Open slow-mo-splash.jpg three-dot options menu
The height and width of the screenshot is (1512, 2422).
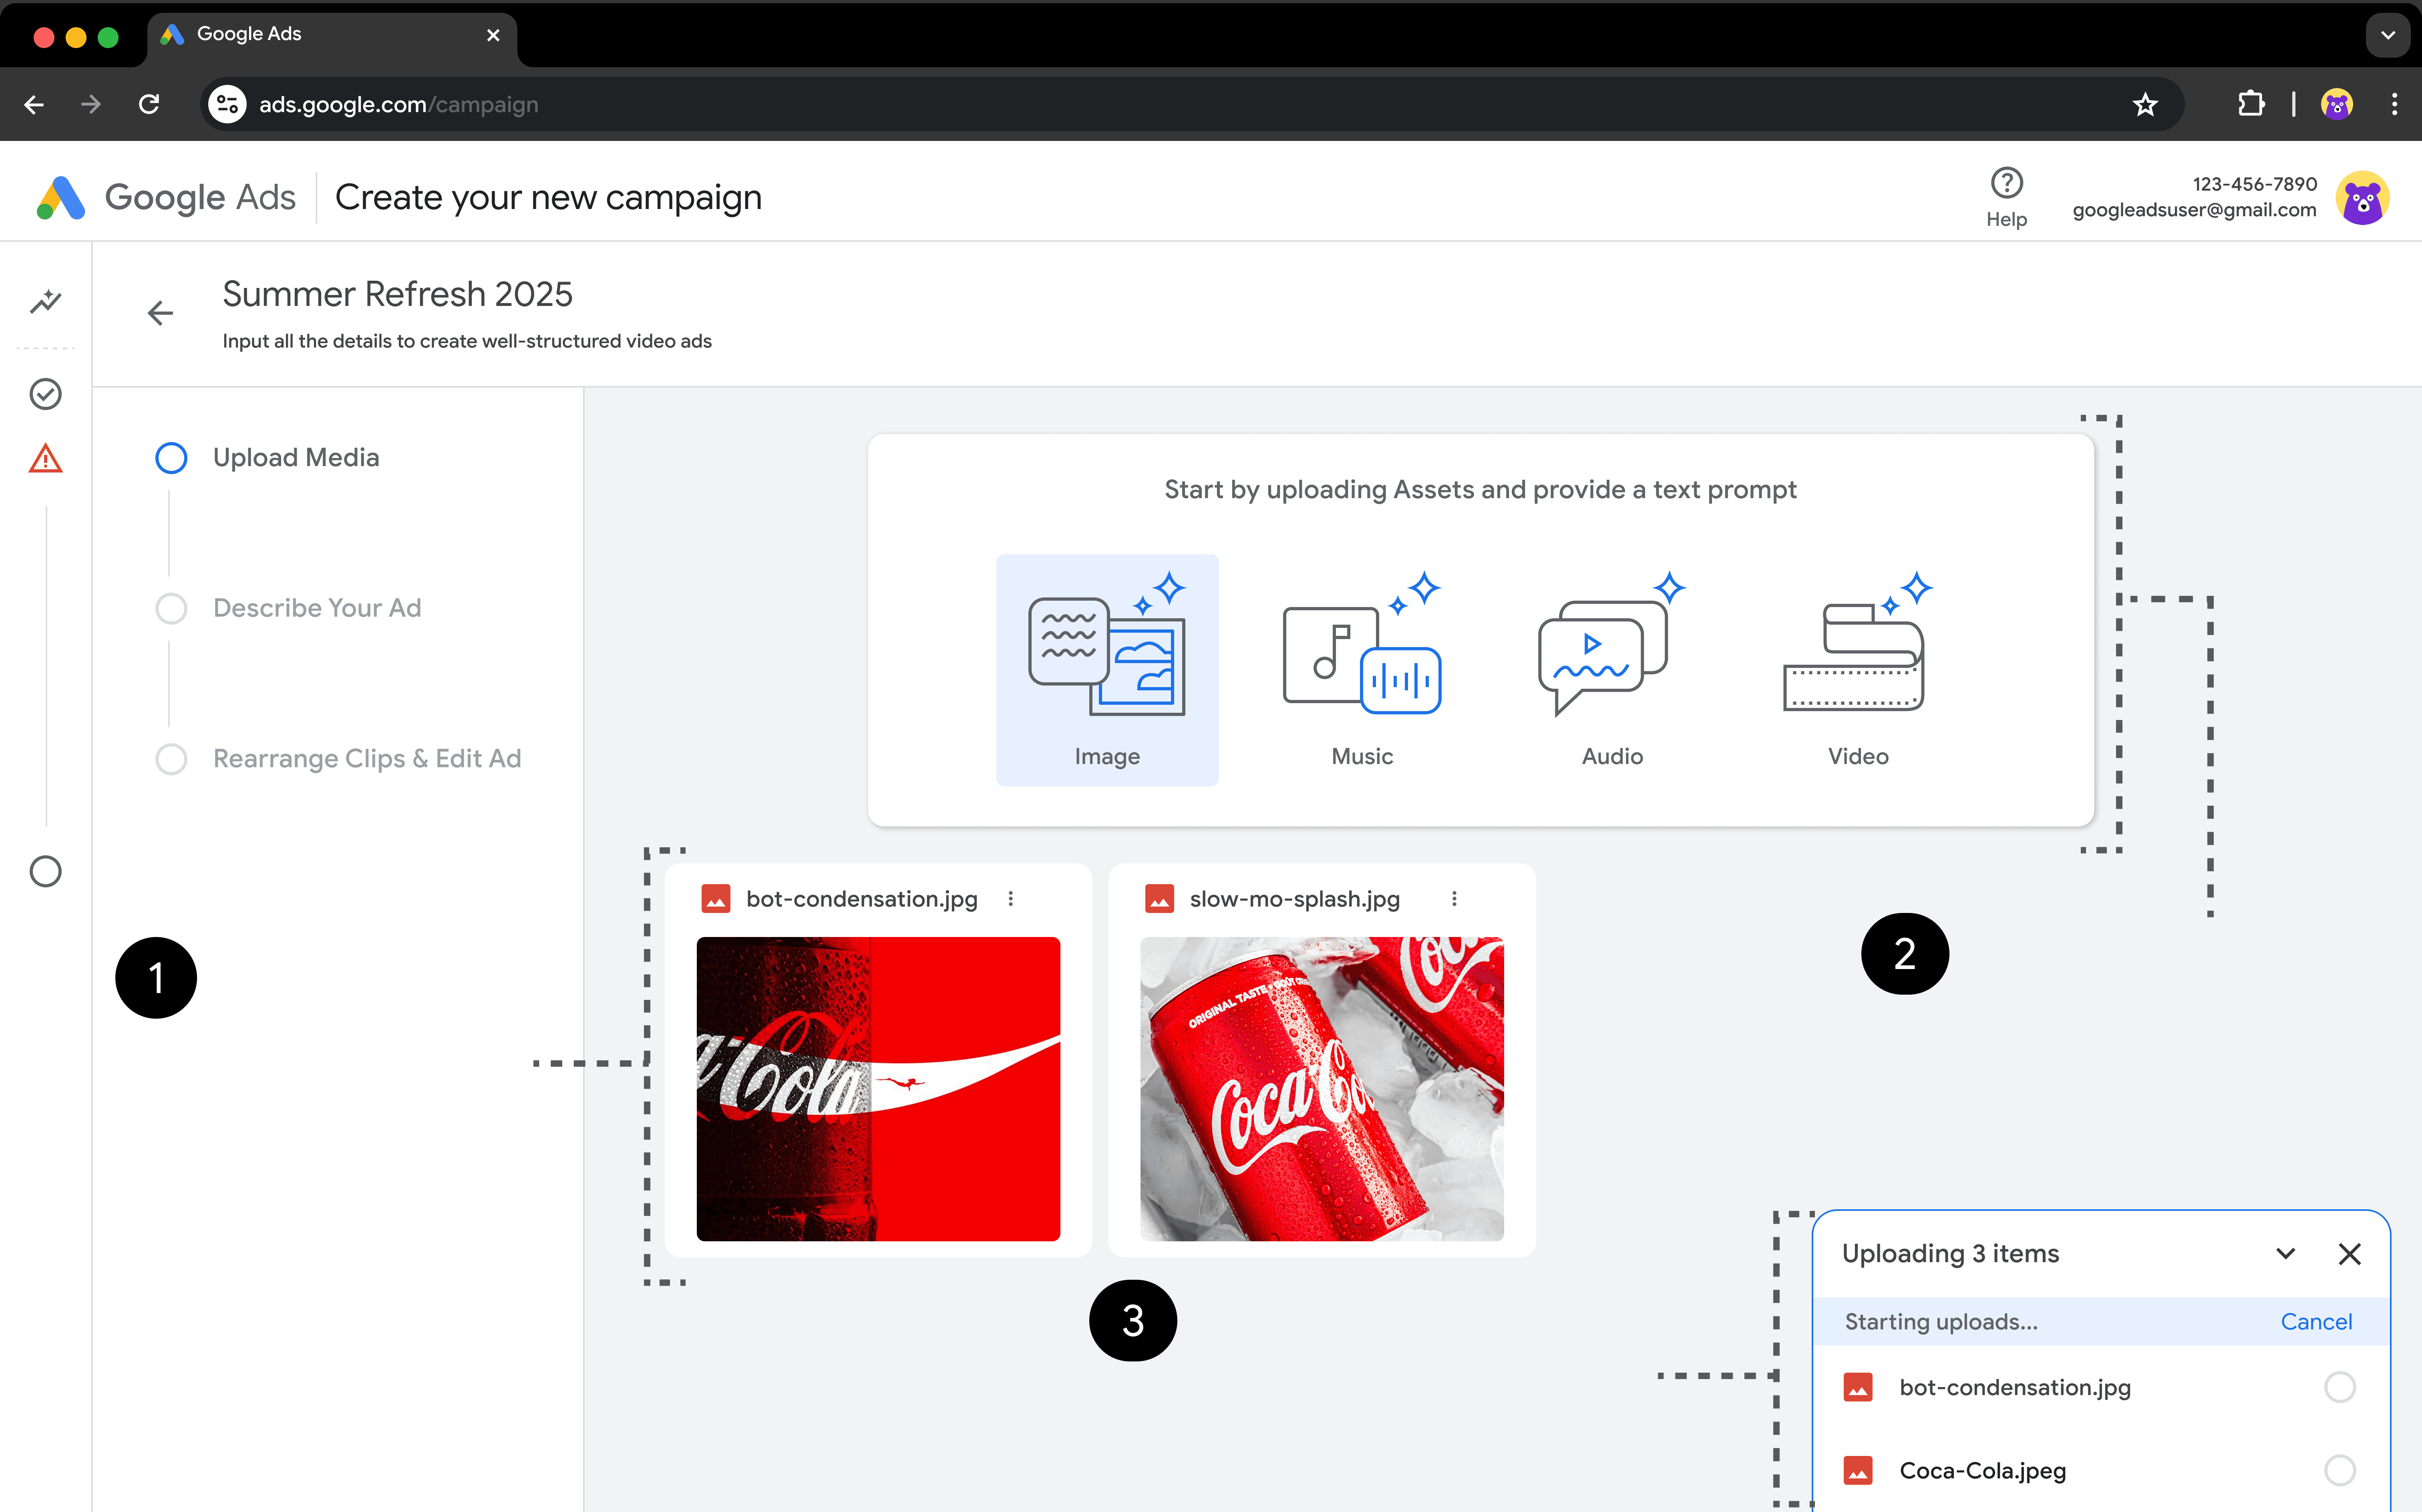[1454, 899]
